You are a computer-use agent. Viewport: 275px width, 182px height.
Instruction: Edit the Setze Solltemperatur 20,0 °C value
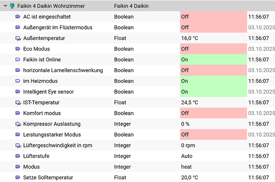tap(190, 178)
